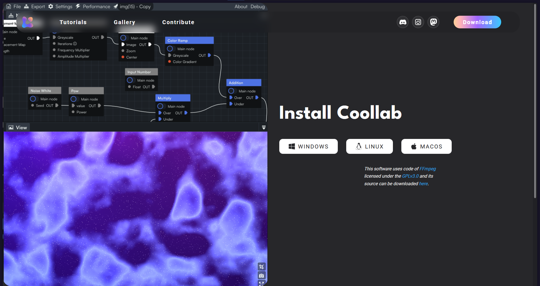540x286 pixels.
Task: Select the Pow node header
Action: pyautogui.click(x=86, y=91)
